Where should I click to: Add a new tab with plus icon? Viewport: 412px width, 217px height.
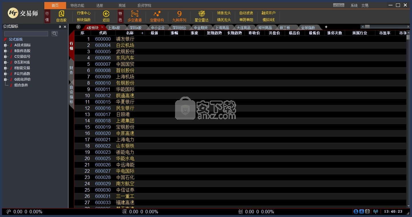tap(326, 27)
